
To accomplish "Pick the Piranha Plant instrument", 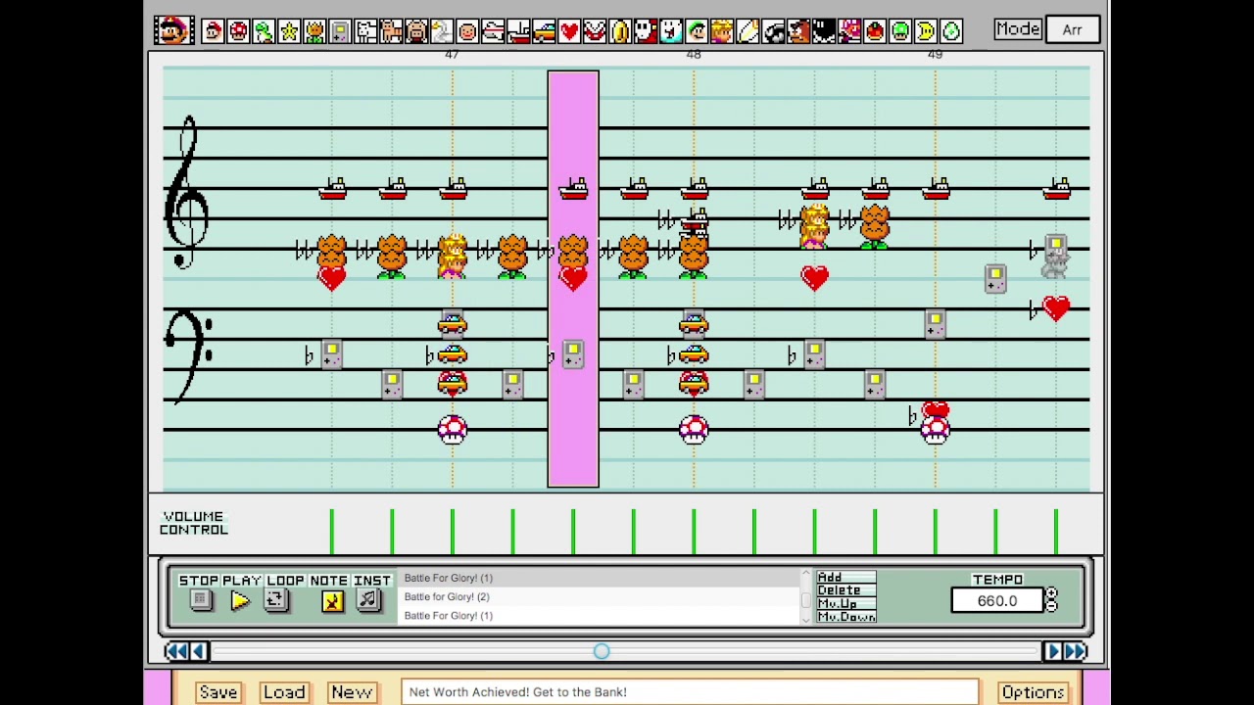I will pos(595,31).
